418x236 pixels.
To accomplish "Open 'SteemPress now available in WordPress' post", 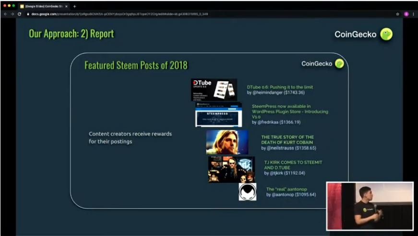I will 290,112.
